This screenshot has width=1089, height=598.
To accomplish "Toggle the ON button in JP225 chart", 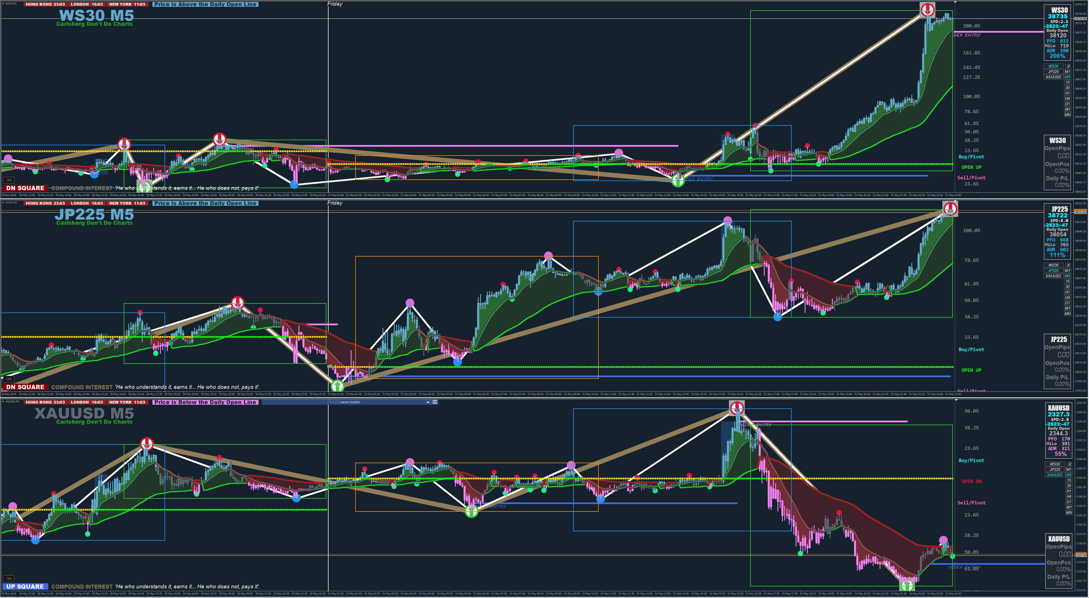I will [9, 379].
